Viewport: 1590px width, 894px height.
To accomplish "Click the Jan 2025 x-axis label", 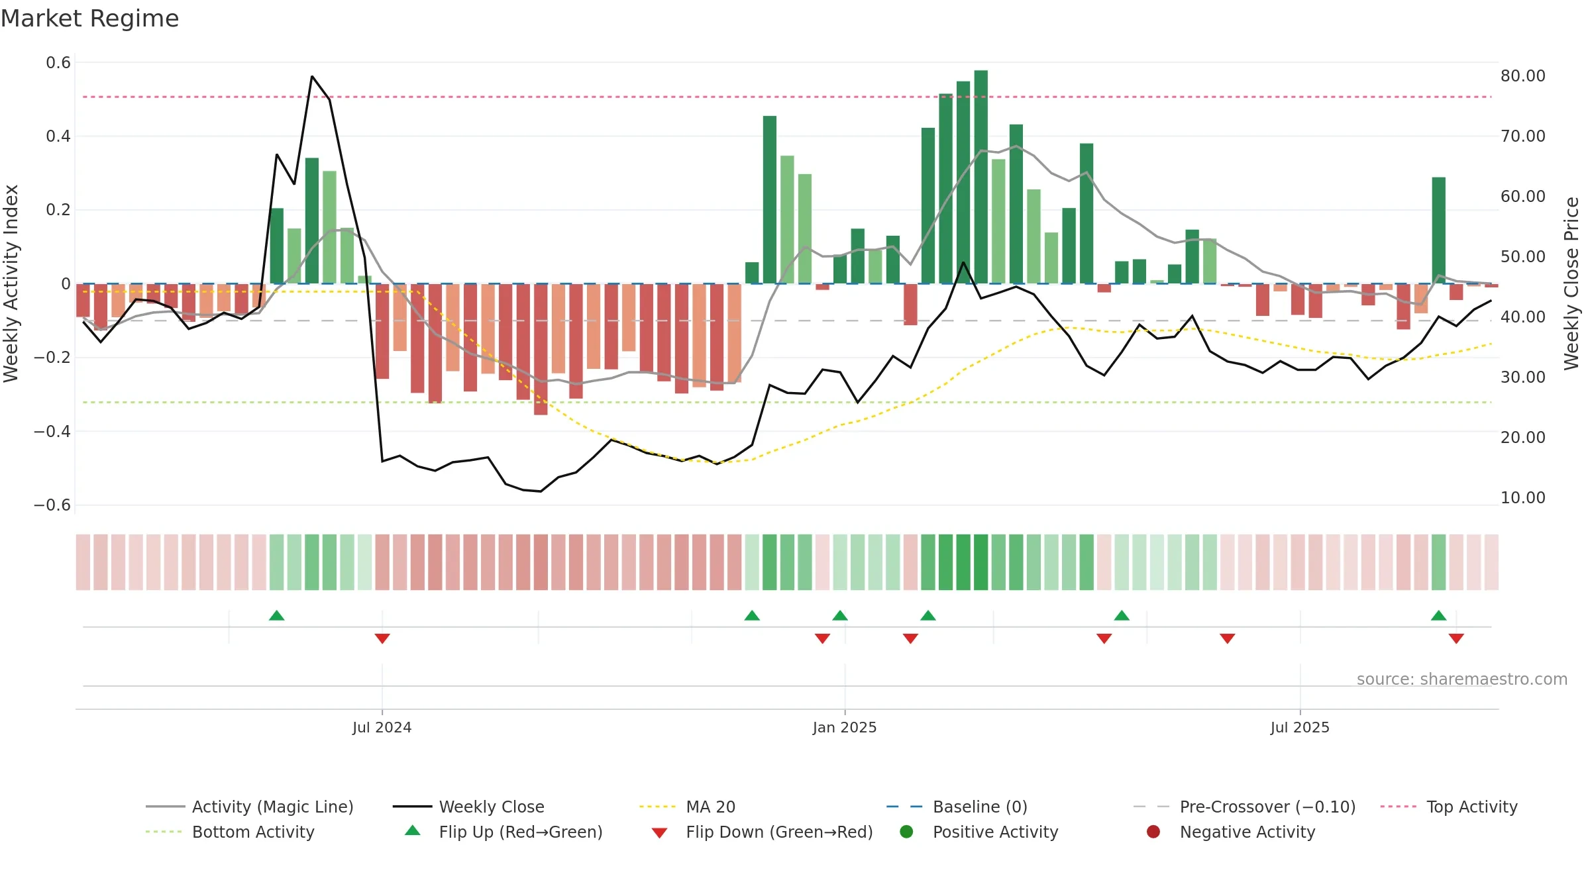I will tap(845, 728).
